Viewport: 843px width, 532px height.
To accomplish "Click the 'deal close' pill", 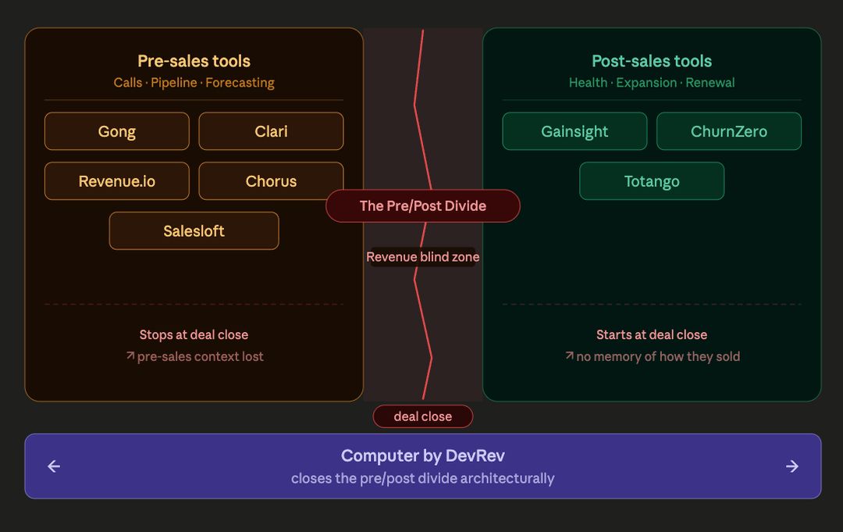I will 422,416.
